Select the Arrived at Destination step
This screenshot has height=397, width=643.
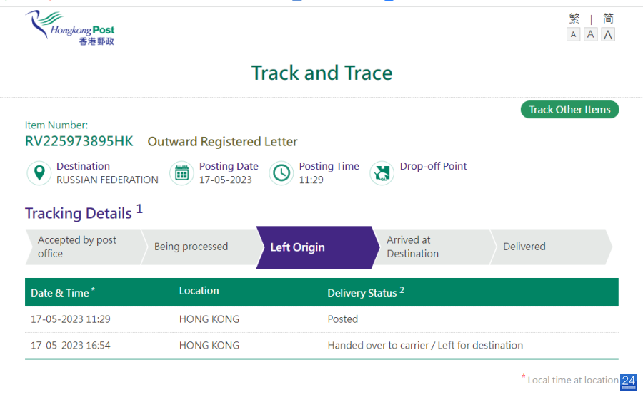[x=432, y=247]
